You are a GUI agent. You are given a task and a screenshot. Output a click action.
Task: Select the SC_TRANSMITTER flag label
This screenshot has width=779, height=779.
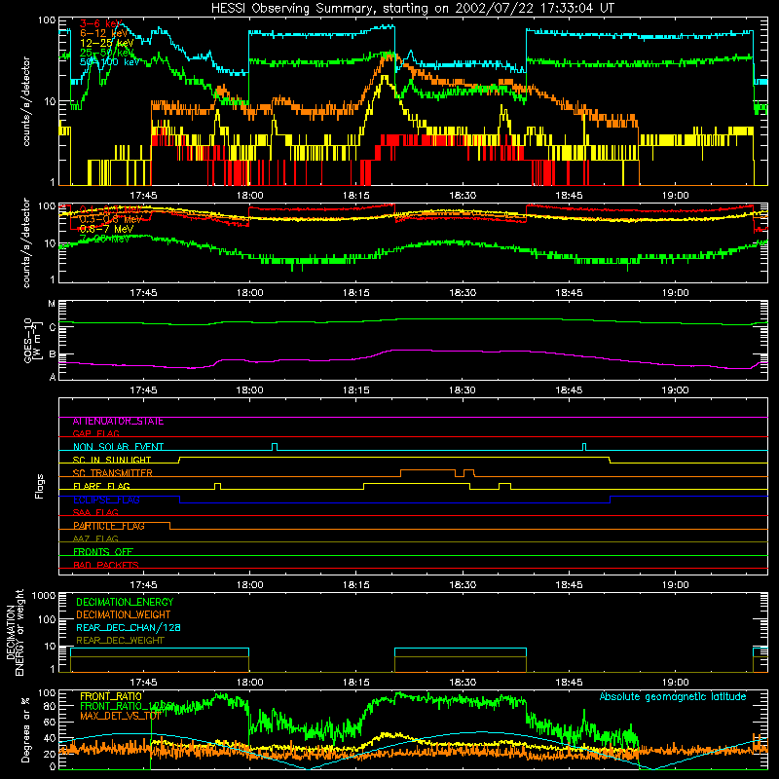[112, 472]
